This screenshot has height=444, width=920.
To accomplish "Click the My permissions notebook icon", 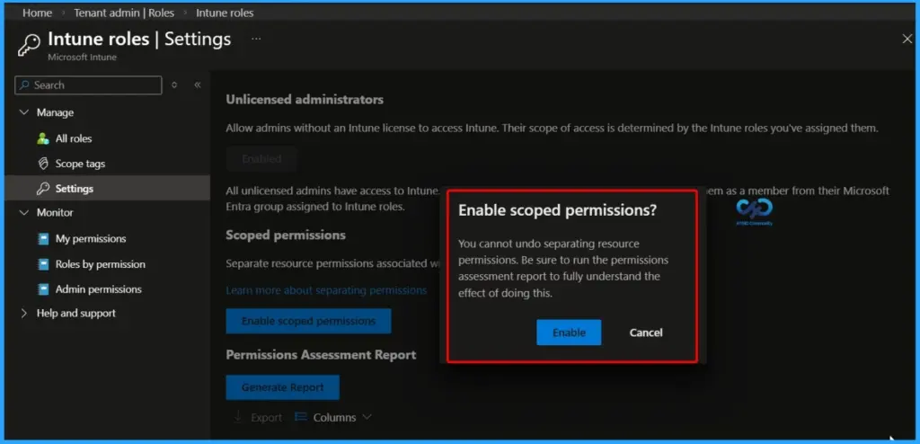I will coord(43,238).
